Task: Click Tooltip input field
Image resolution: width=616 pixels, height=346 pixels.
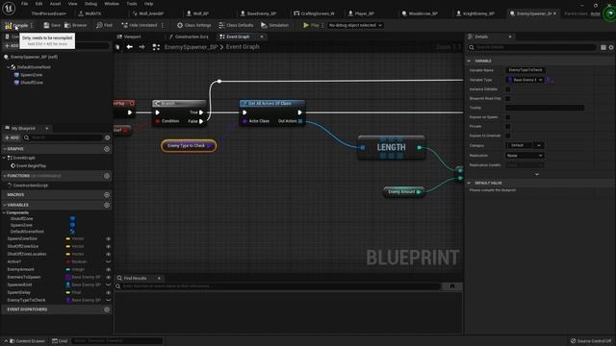Action: point(545,108)
